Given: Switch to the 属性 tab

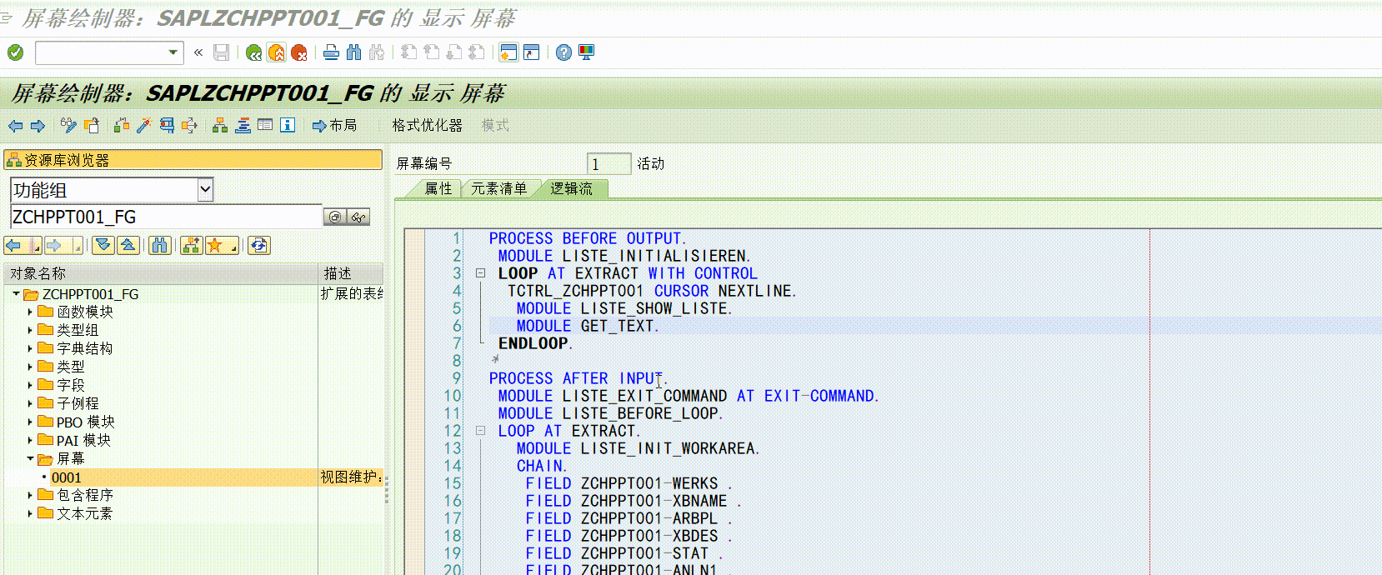Looking at the screenshot, I should [438, 189].
